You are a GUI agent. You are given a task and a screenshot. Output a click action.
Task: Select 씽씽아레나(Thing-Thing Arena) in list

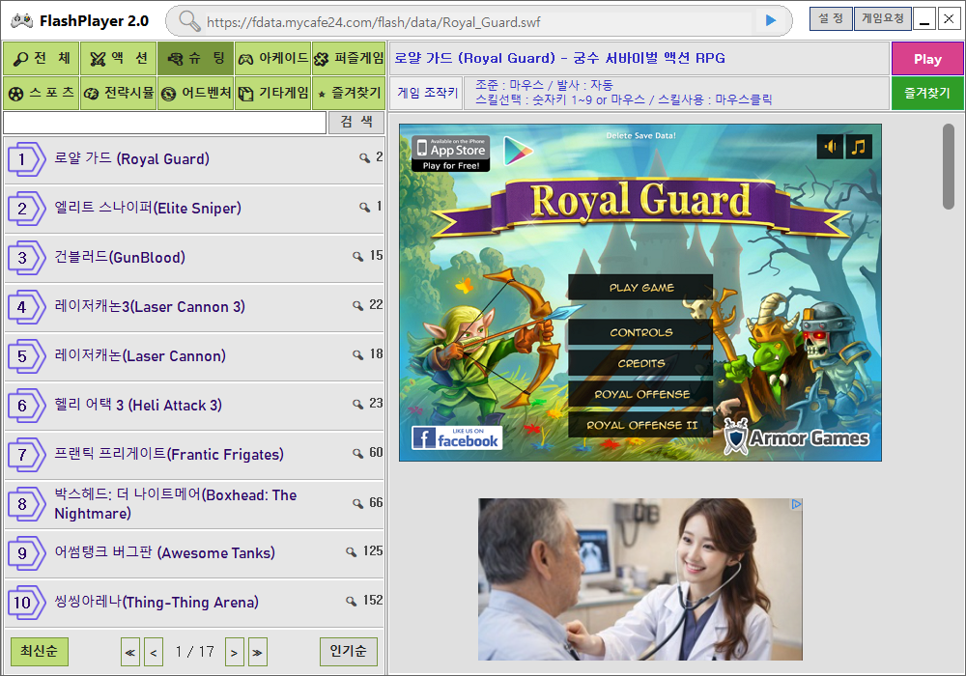coord(194,603)
